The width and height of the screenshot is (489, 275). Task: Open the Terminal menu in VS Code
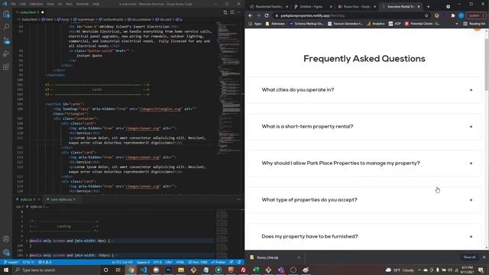pyautogui.click(x=83, y=4)
